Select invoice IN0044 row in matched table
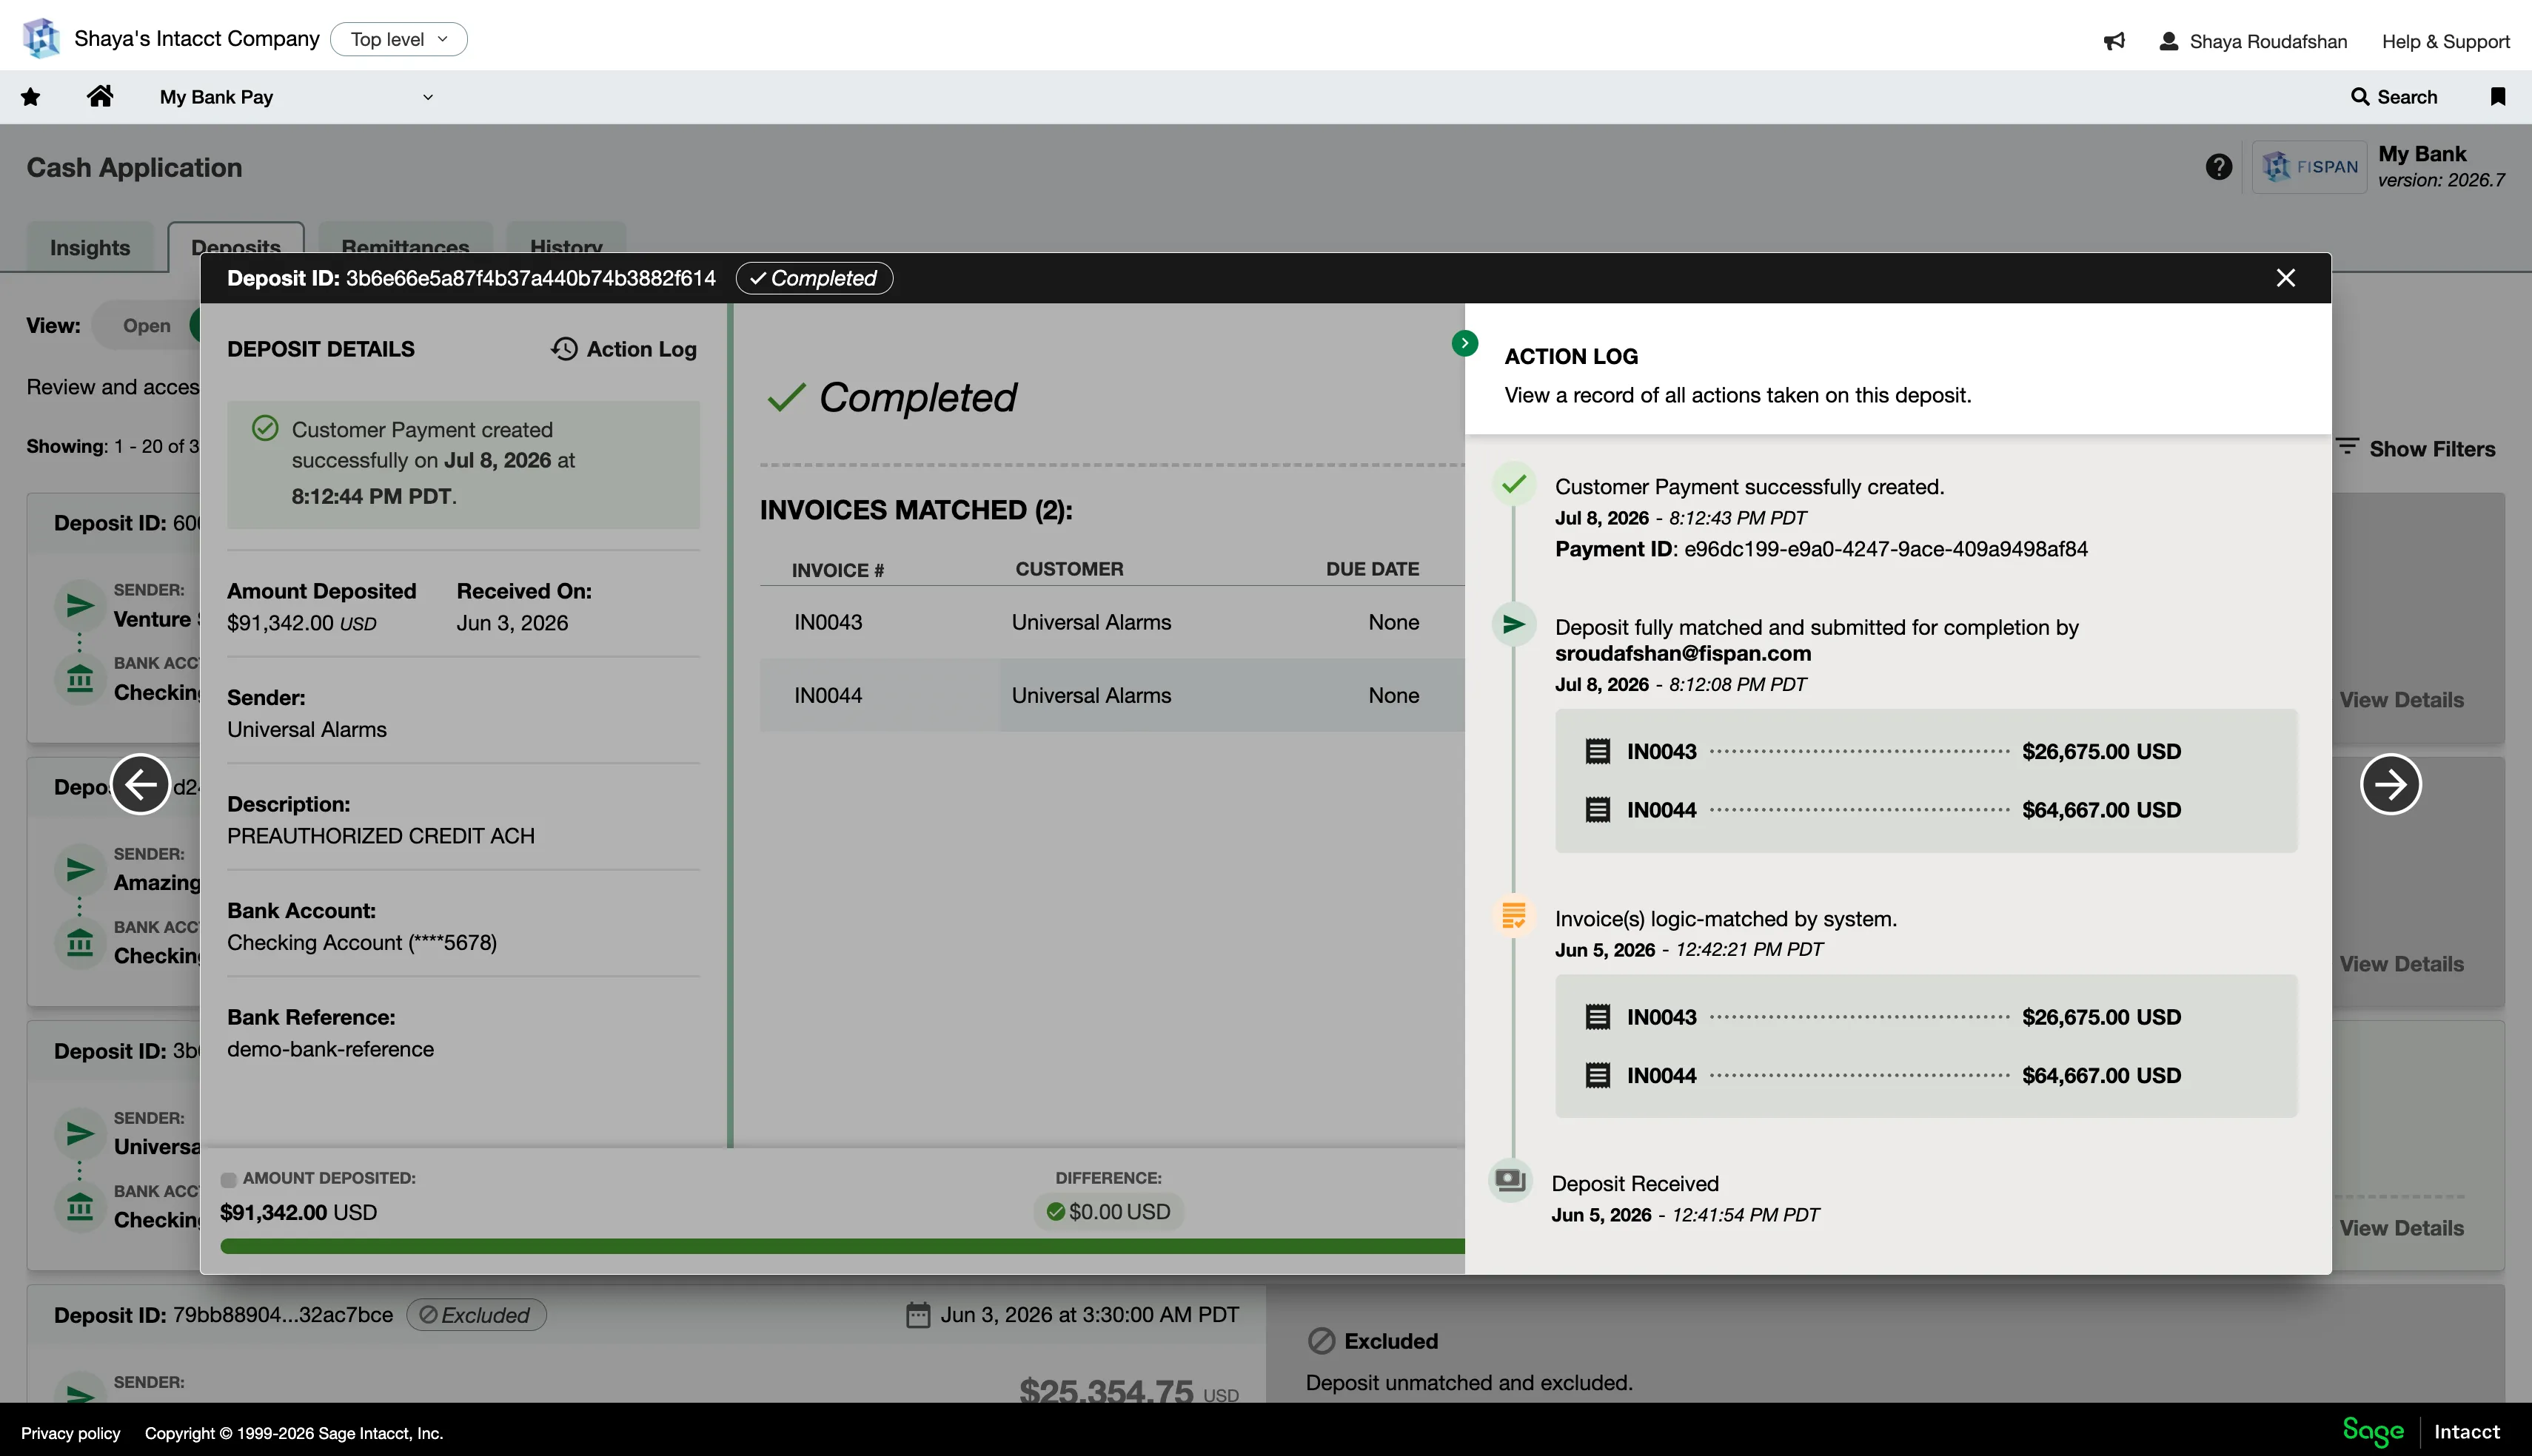Viewport: 2532px width, 1456px height. [x=1113, y=695]
